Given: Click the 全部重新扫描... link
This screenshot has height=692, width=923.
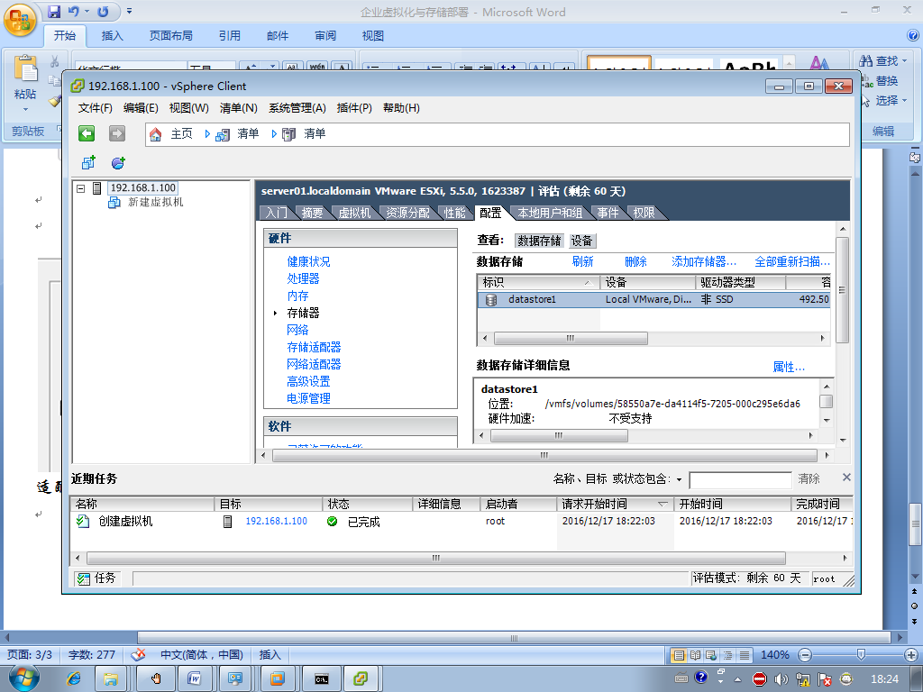Looking at the screenshot, I should (792, 261).
